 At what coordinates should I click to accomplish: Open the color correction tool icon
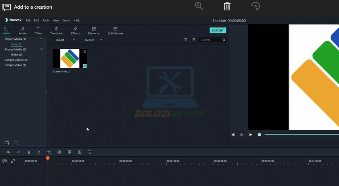coord(59,152)
